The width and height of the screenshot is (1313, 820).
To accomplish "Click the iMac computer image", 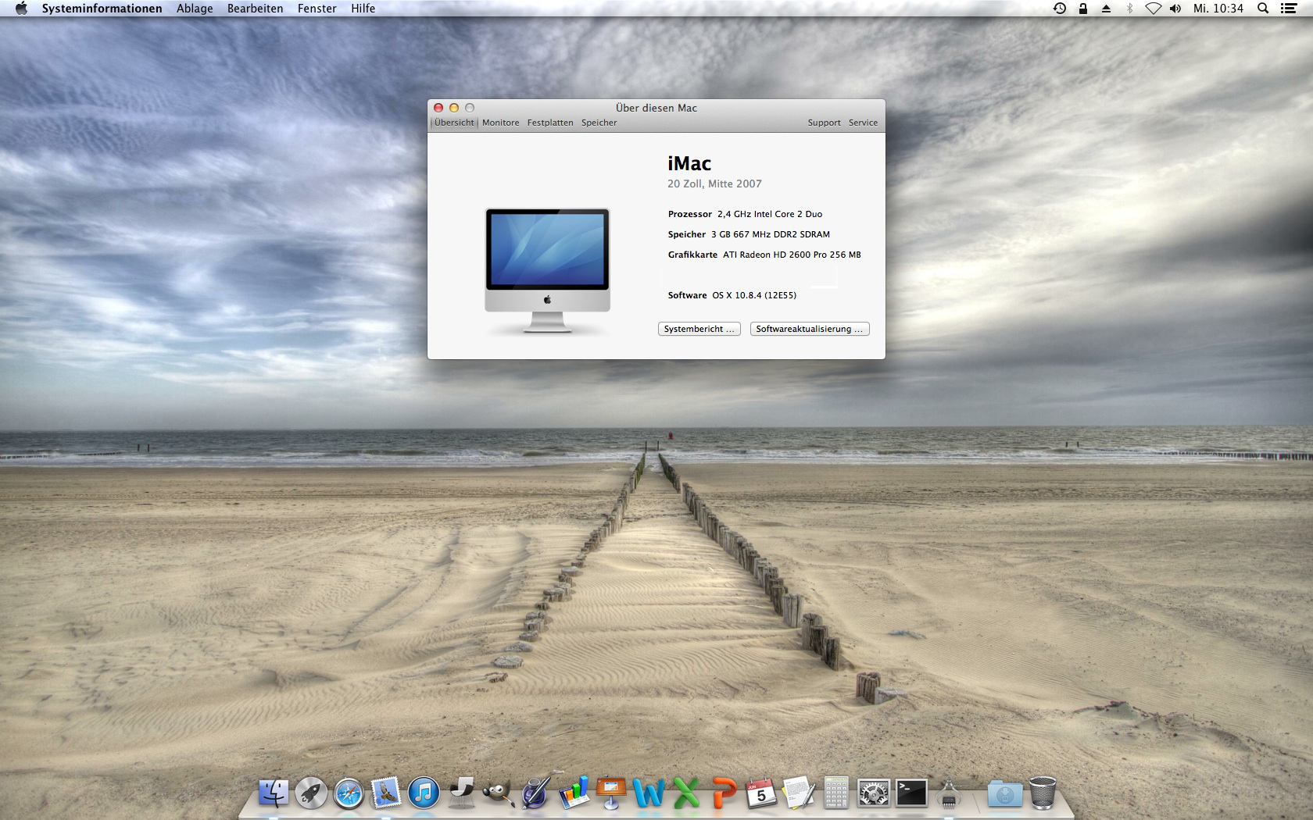I will (548, 271).
